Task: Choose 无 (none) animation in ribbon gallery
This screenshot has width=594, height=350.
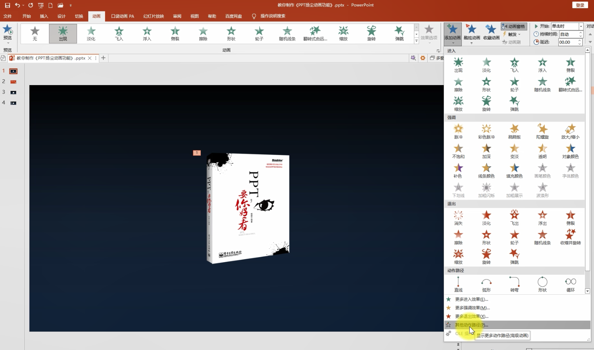Action: 35,34
